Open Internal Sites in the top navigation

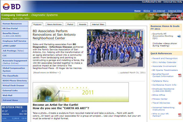coord(175,11)
